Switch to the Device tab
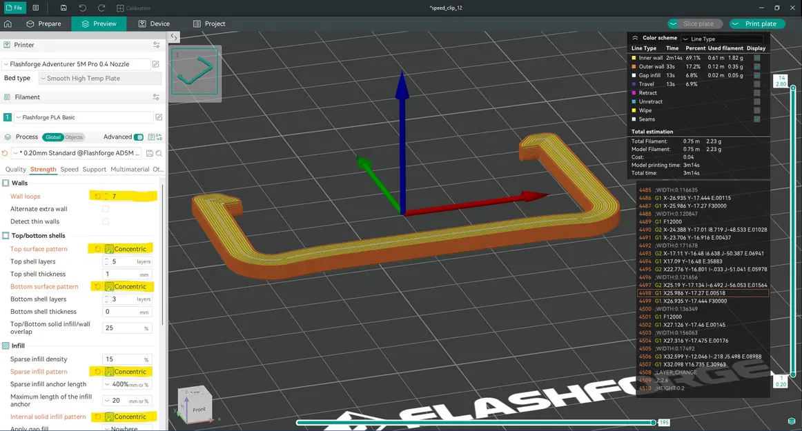802x431 pixels. (154, 23)
